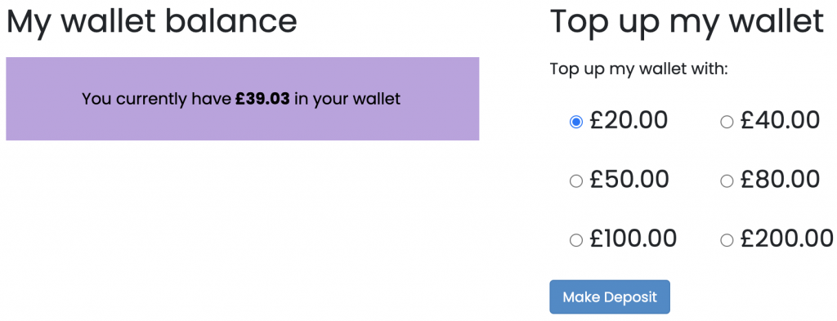Select the £80.00 radio button circle
Viewport: 837px width, 321px height.
(x=727, y=181)
